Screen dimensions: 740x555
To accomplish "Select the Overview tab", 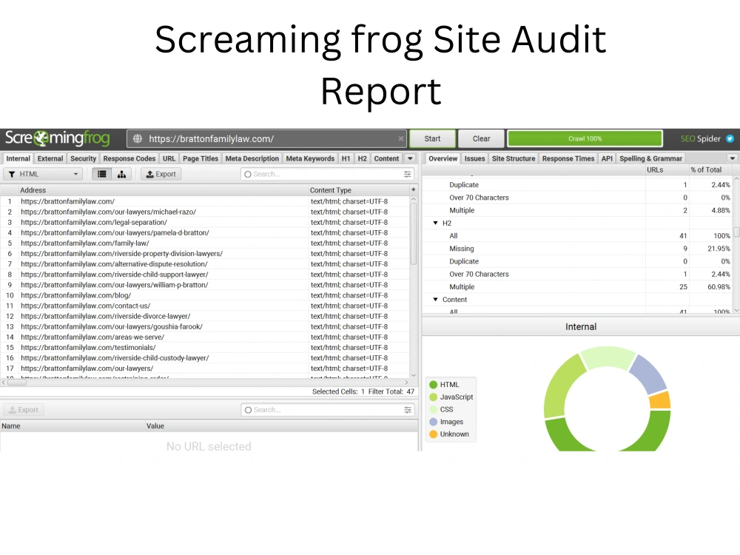I will coord(443,158).
